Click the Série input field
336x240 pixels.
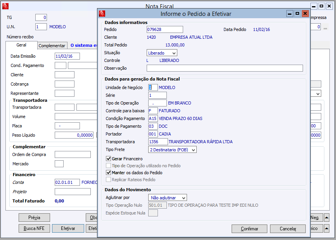pyautogui.click(x=158, y=95)
